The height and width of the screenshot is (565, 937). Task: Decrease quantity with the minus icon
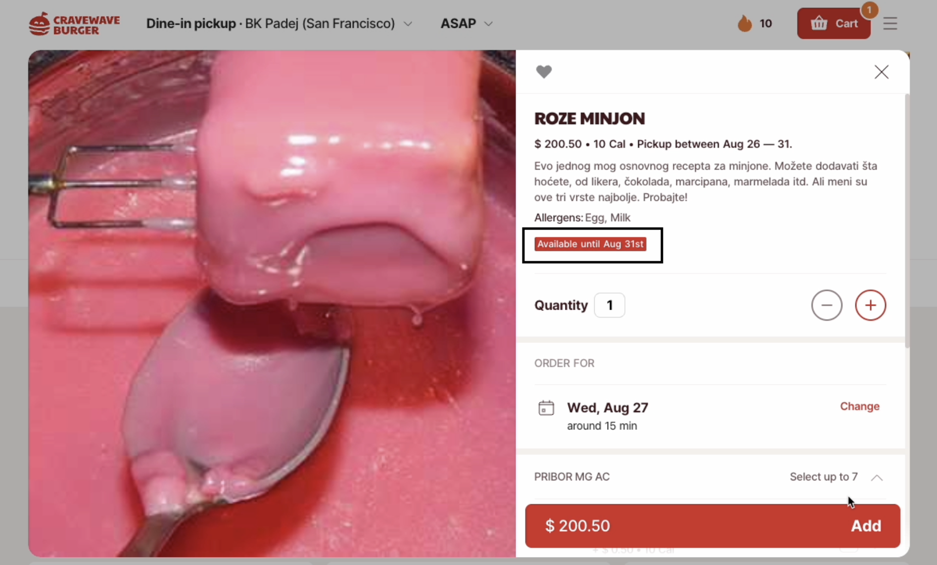coord(827,305)
